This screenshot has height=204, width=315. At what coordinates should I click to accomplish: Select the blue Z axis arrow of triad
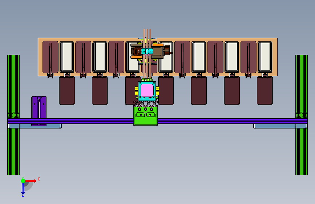[x=23, y=189]
